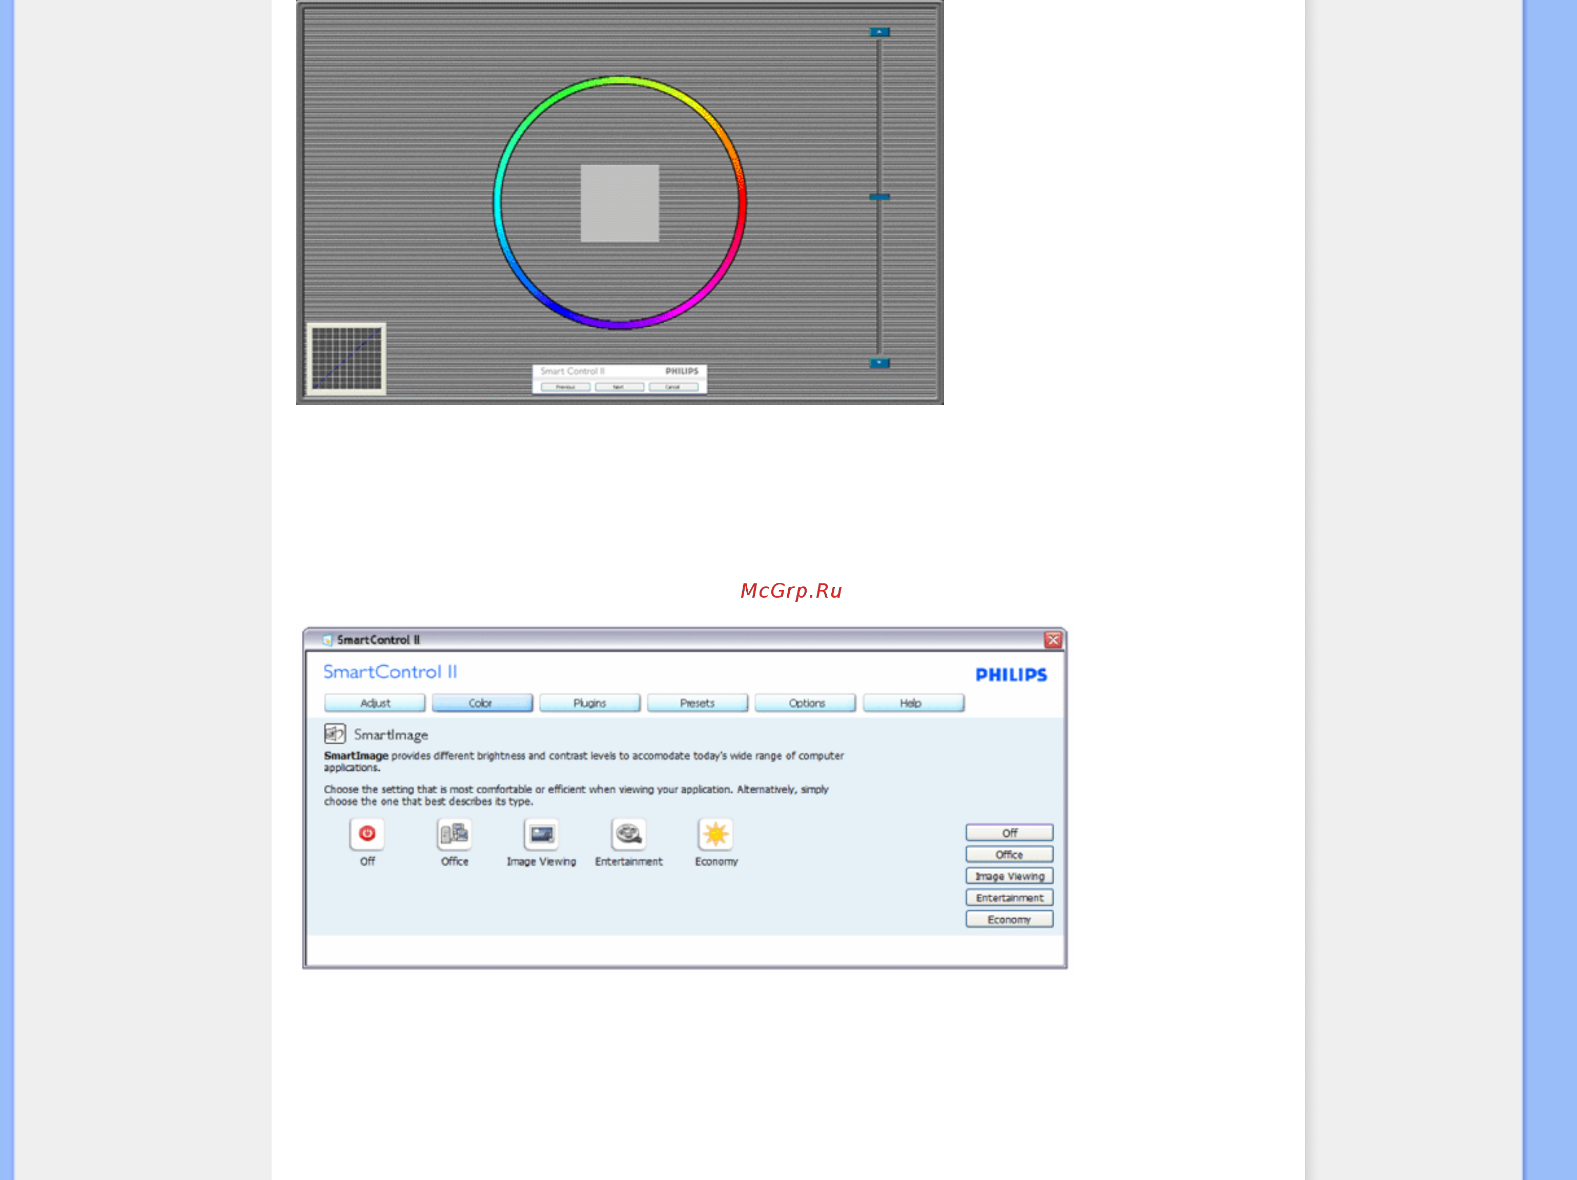Click the SmartImage section header icon
The height and width of the screenshot is (1180, 1577).
coord(334,733)
